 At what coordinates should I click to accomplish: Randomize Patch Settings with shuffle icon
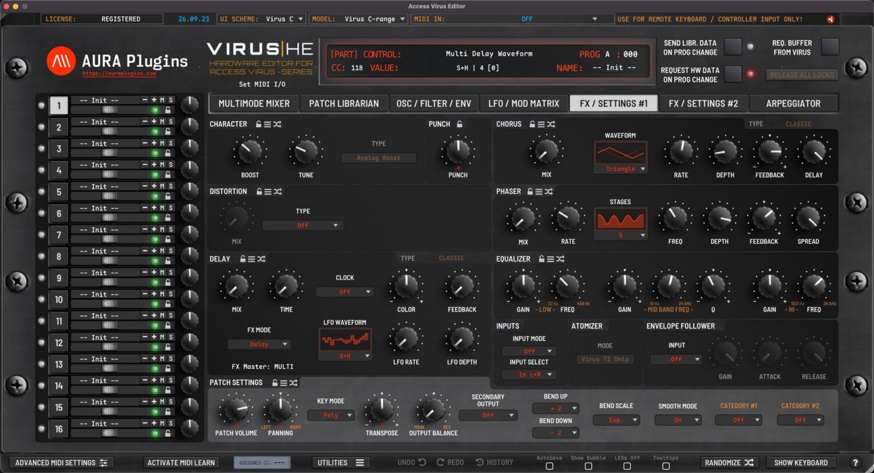pyautogui.click(x=294, y=383)
